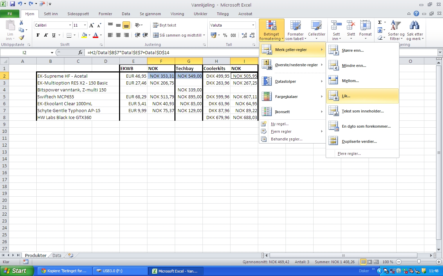
Task: Click the Save icon in quick access toolbar
Action: point(12,4)
